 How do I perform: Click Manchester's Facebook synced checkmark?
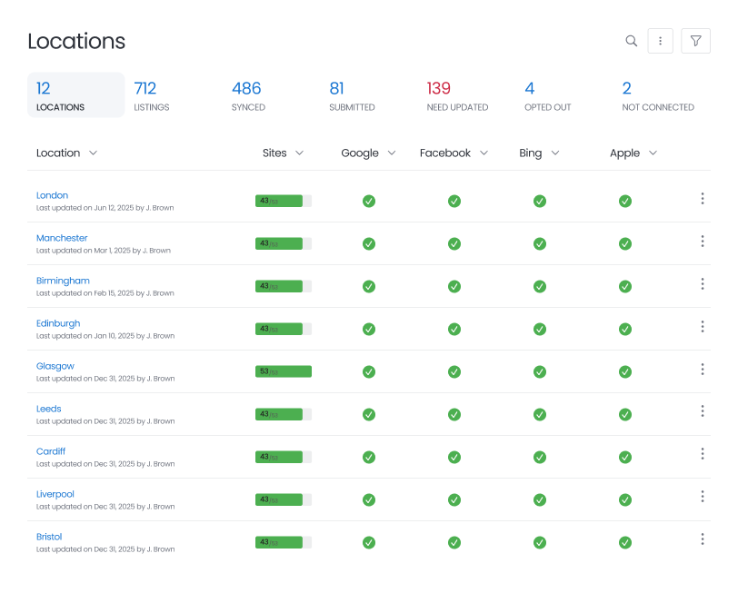coord(454,244)
